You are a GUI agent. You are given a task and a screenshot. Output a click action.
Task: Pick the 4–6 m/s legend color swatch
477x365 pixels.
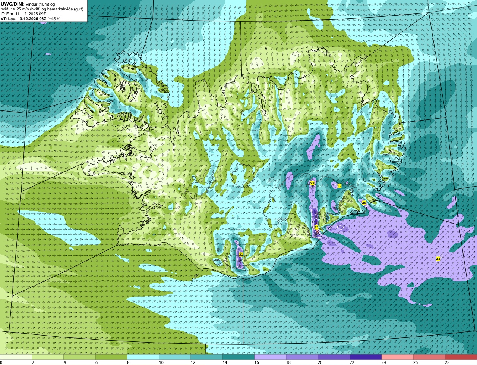point(79,357)
